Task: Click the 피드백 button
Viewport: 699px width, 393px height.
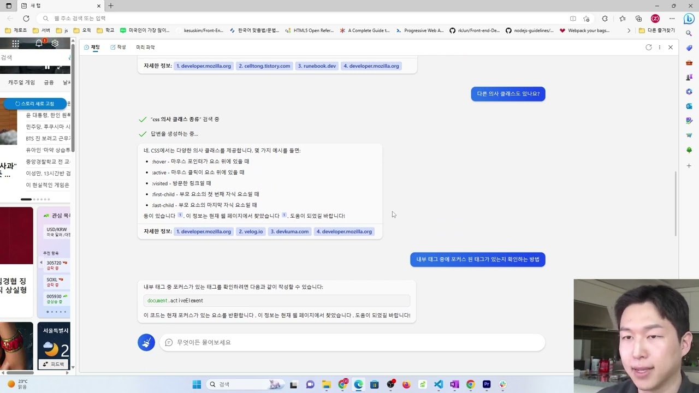Action: [x=54, y=364]
